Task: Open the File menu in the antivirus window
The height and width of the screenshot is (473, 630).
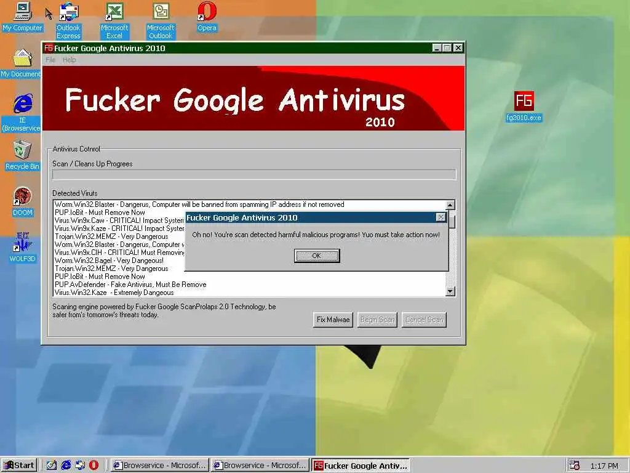Action: [50, 60]
